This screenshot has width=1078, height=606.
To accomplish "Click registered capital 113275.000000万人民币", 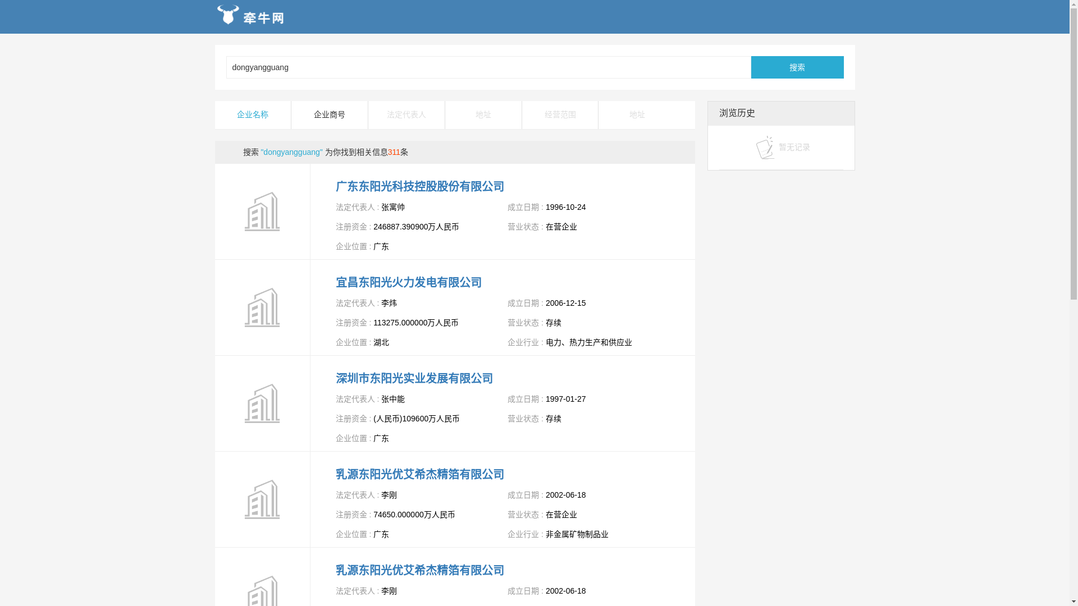I will point(416,323).
